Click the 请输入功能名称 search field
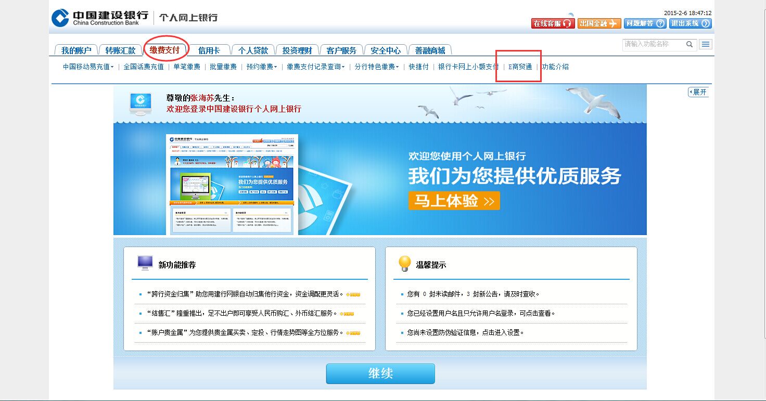The width and height of the screenshot is (766, 401). tap(654, 44)
